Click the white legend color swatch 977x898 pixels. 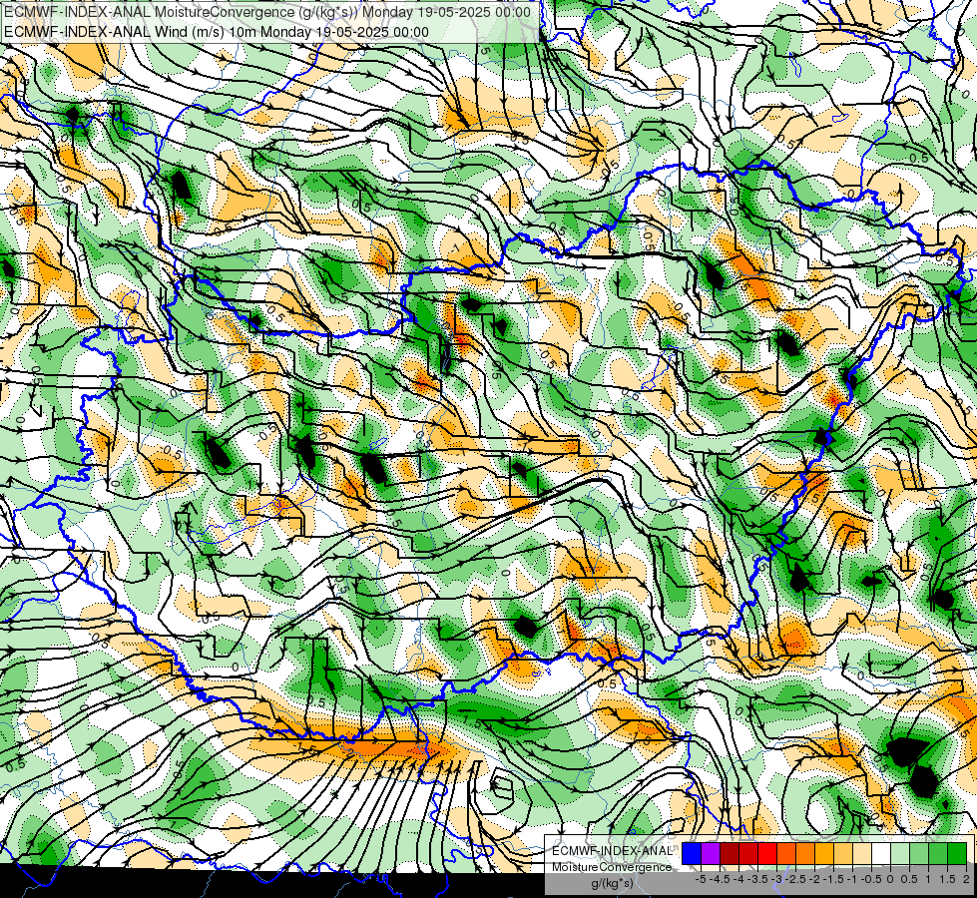coord(881,853)
